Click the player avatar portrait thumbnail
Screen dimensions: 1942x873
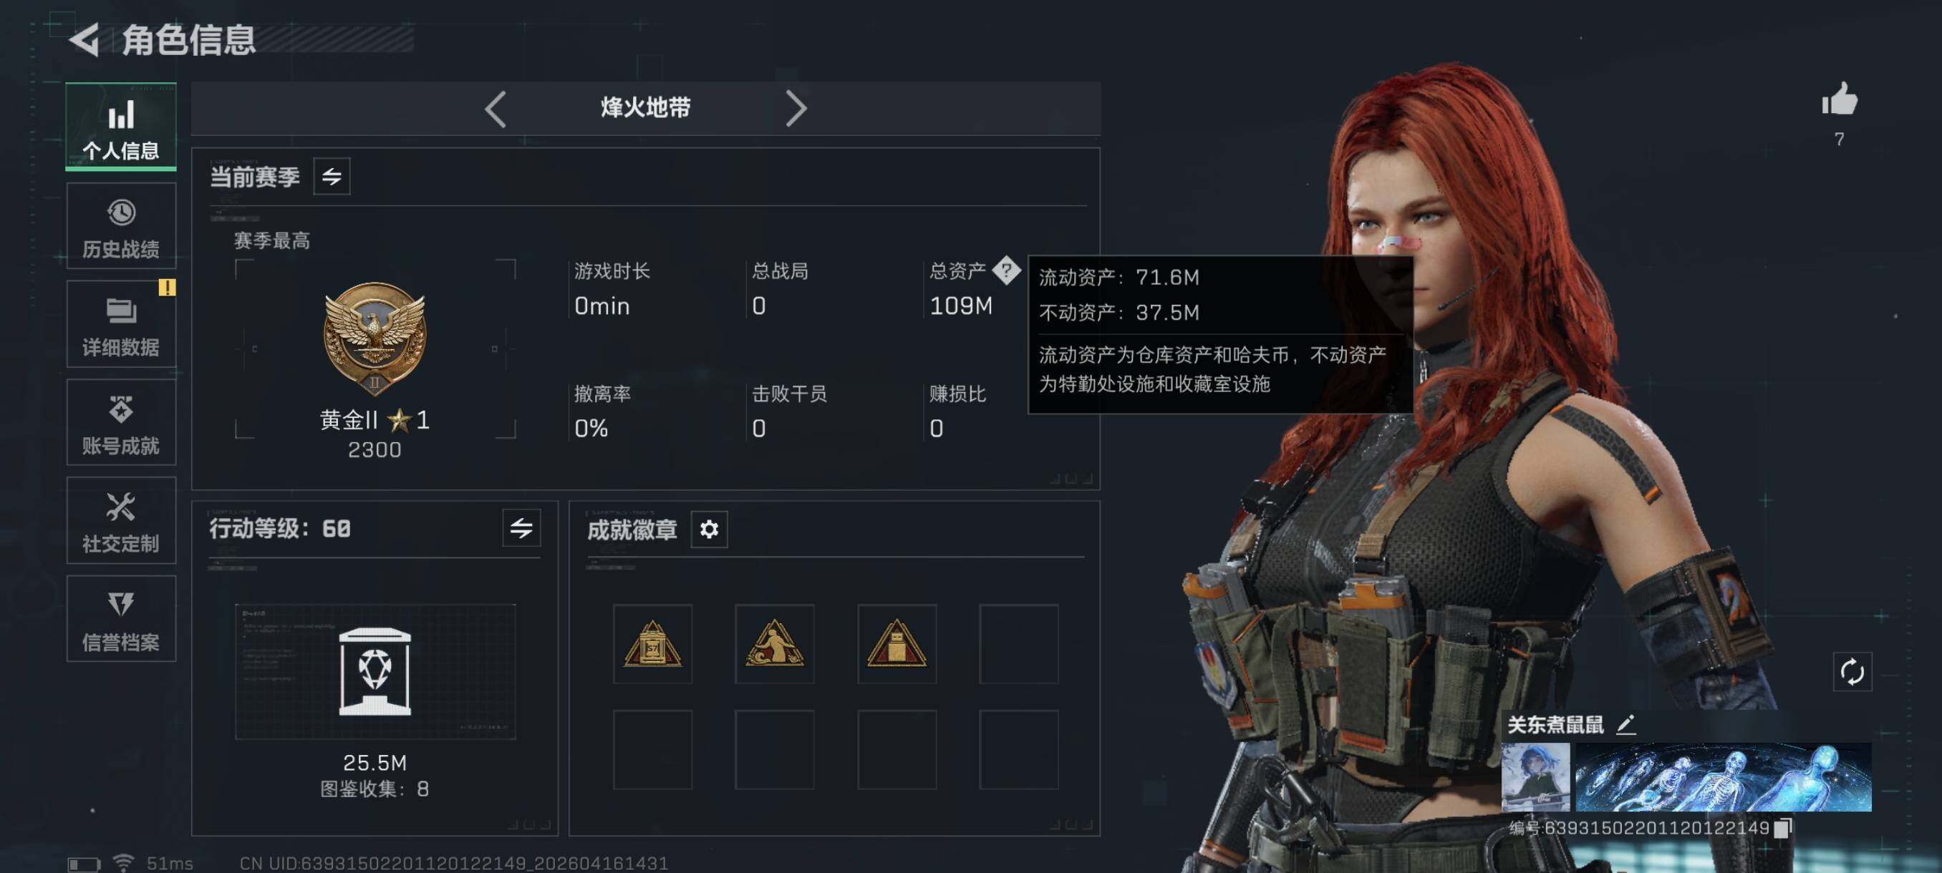pos(1535,776)
